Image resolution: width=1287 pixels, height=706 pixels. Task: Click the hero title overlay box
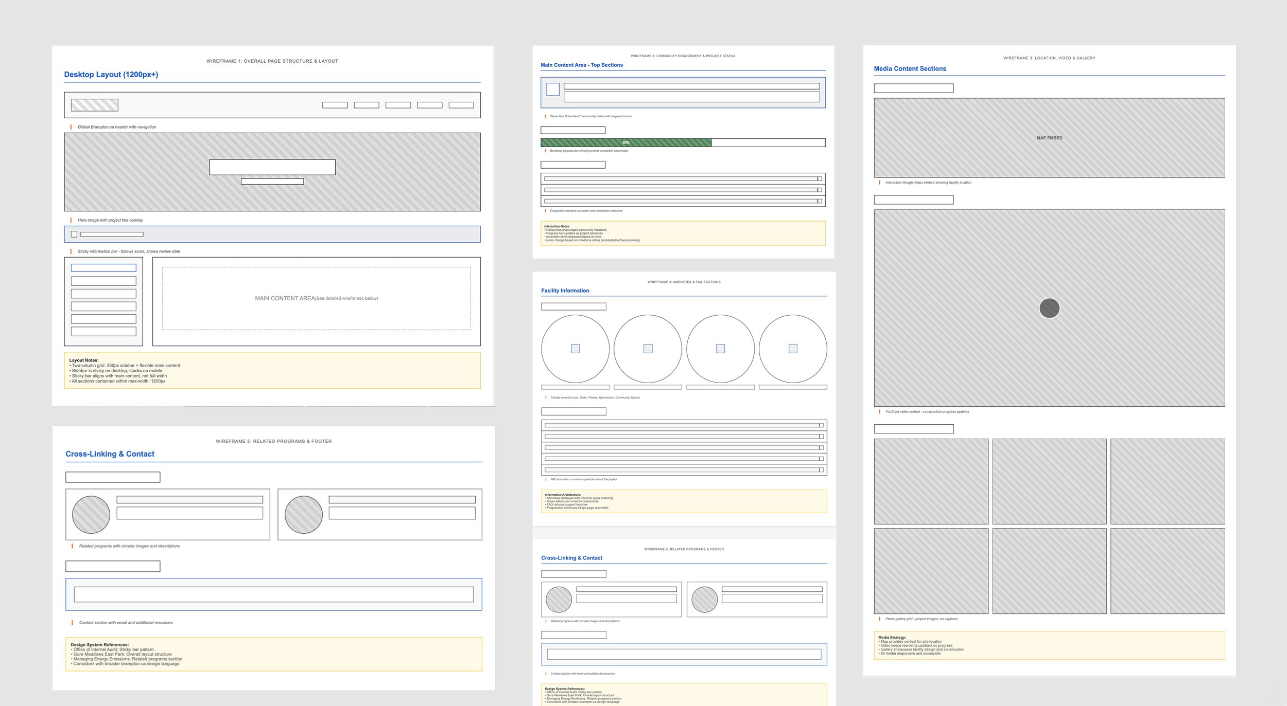[x=272, y=167]
